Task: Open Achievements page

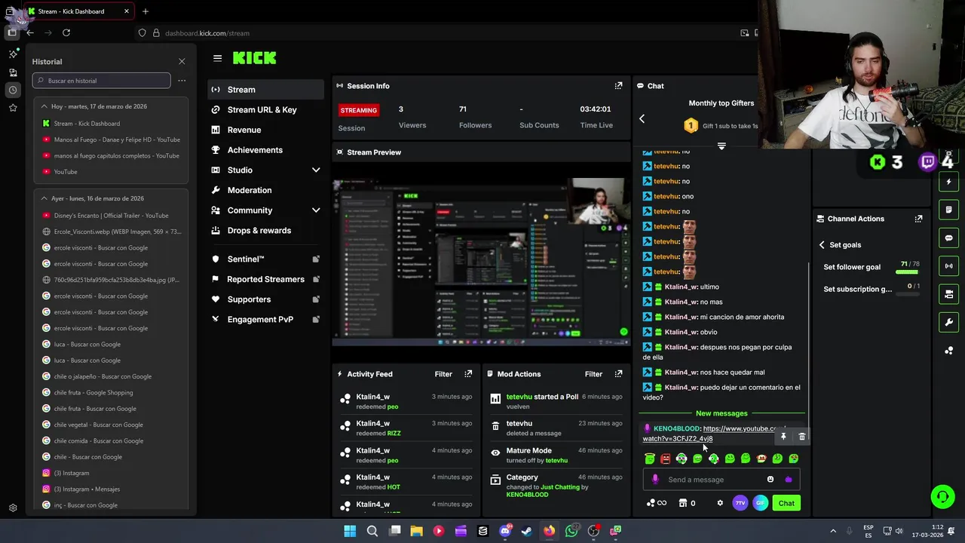Action: tap(265, 150)
